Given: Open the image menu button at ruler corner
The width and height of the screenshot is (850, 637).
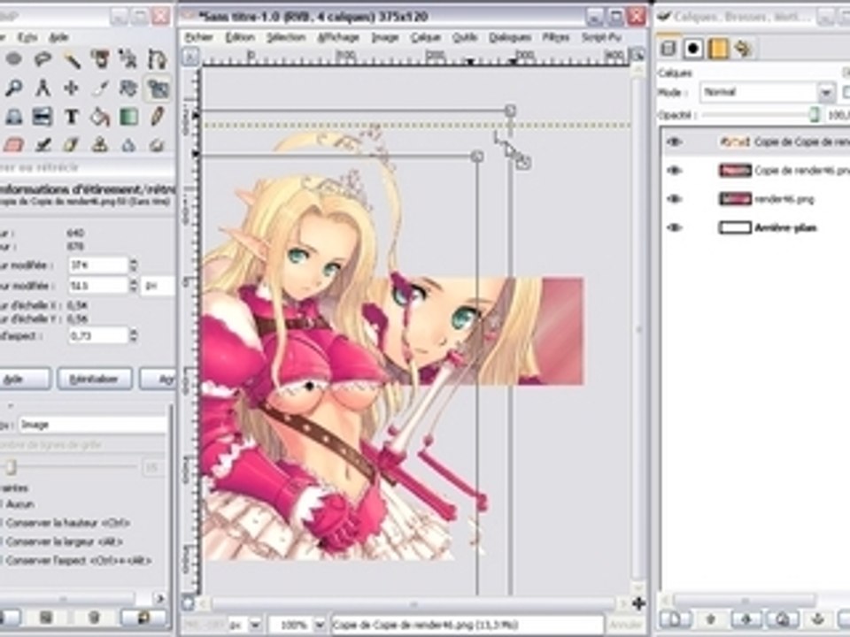Looking at the screenshot, I should (x=189, y=57).
